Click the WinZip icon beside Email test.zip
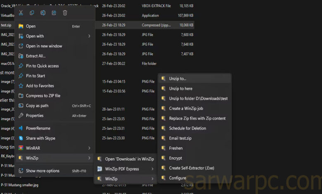The image size is (322, 194). [x=163, y=138]
